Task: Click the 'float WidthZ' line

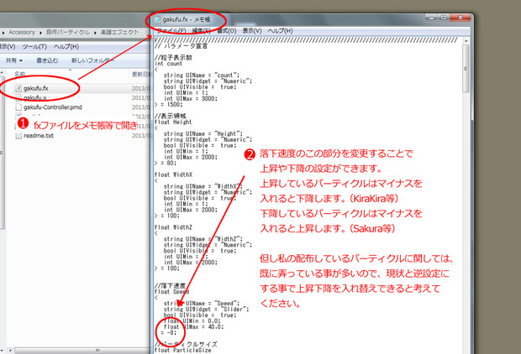Action: [173, 227]
